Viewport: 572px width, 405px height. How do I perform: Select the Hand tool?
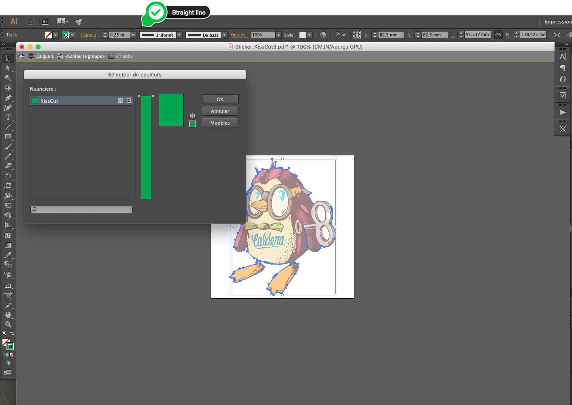click(8, 315)
